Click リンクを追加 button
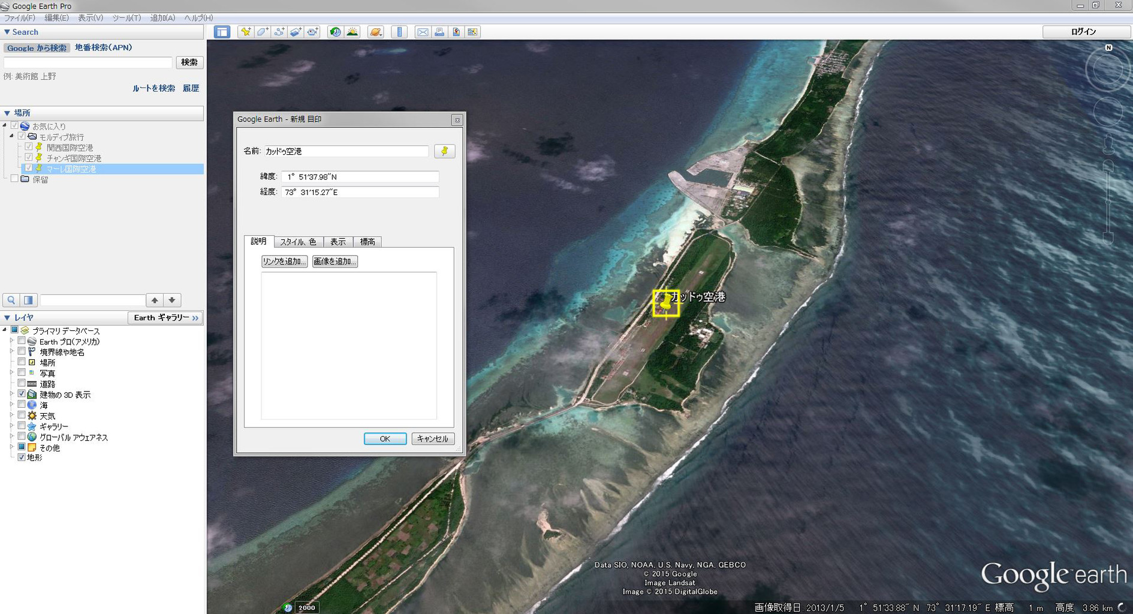The height and width of the screenshot is (614, 1133). 284,261
